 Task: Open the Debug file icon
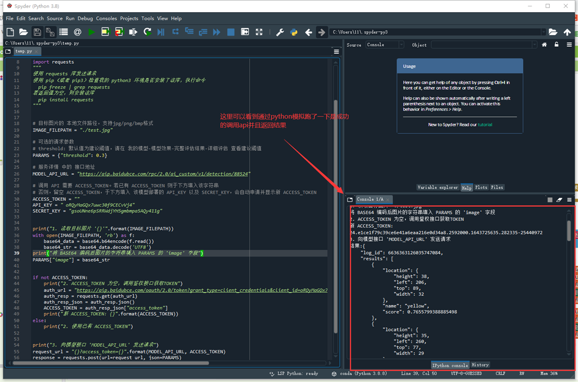pyautogui.click(x=160, y=32)
